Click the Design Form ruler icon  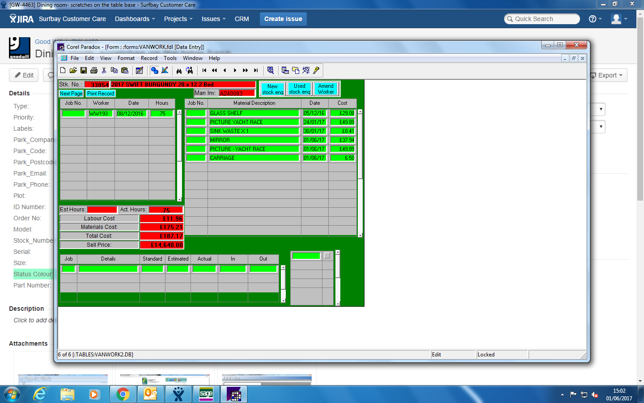point(165,70)
